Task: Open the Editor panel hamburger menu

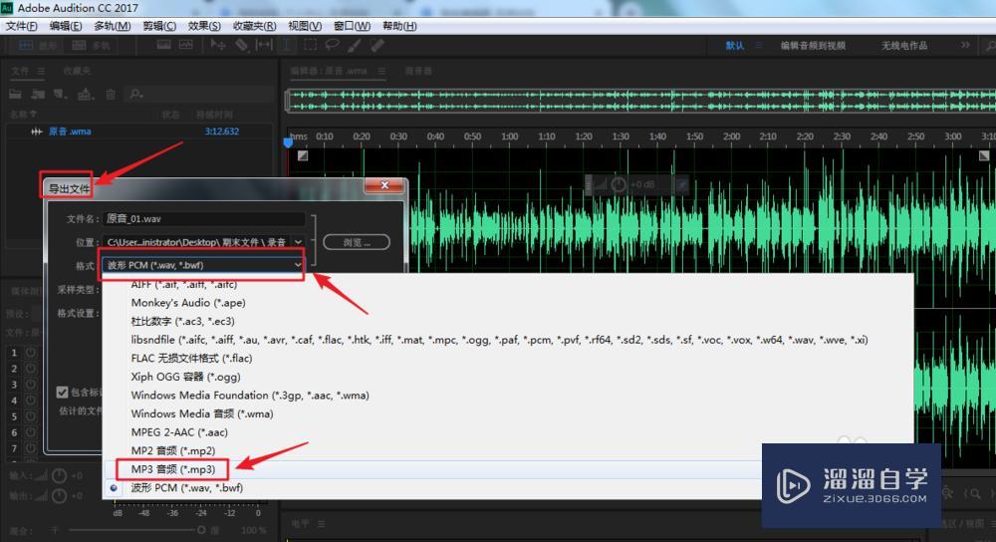Action: pos(381,71)
